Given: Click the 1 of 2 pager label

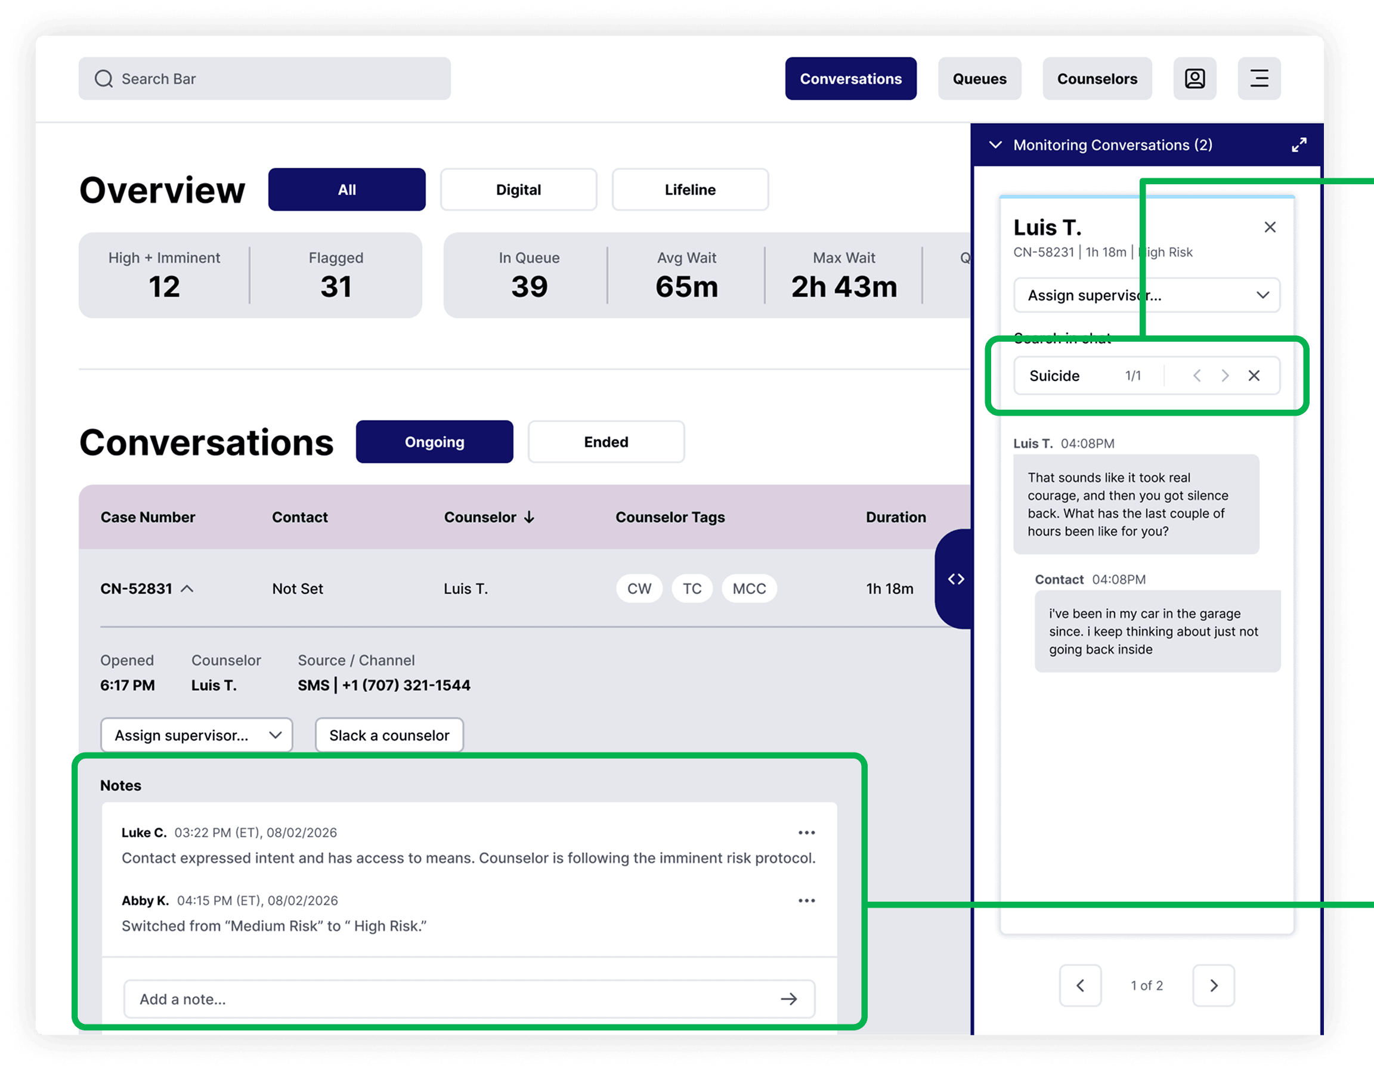Looking at the screenshot, I should [x=1147, y=985].
